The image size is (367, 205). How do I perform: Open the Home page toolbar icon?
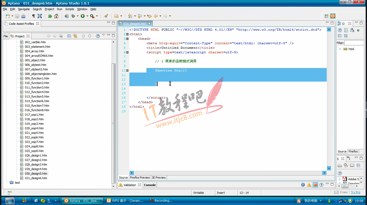[56, 16]
